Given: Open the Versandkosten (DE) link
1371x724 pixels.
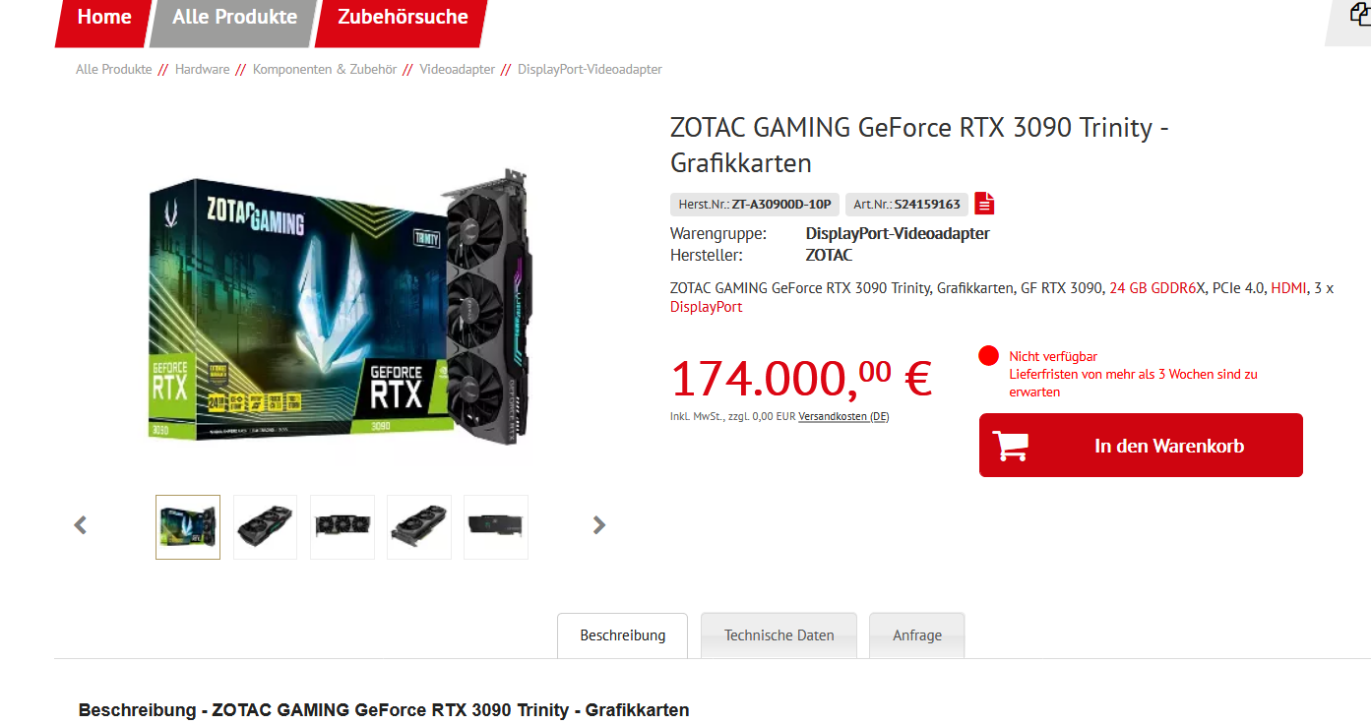Looking at the screenshot, I should point(843,417).
